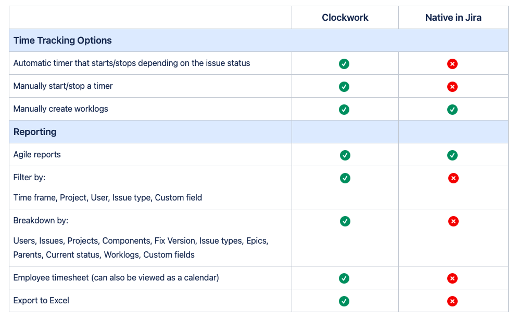
Task: Click Jira green check for Manually create worklogs
Action: (x=452, y=110)
